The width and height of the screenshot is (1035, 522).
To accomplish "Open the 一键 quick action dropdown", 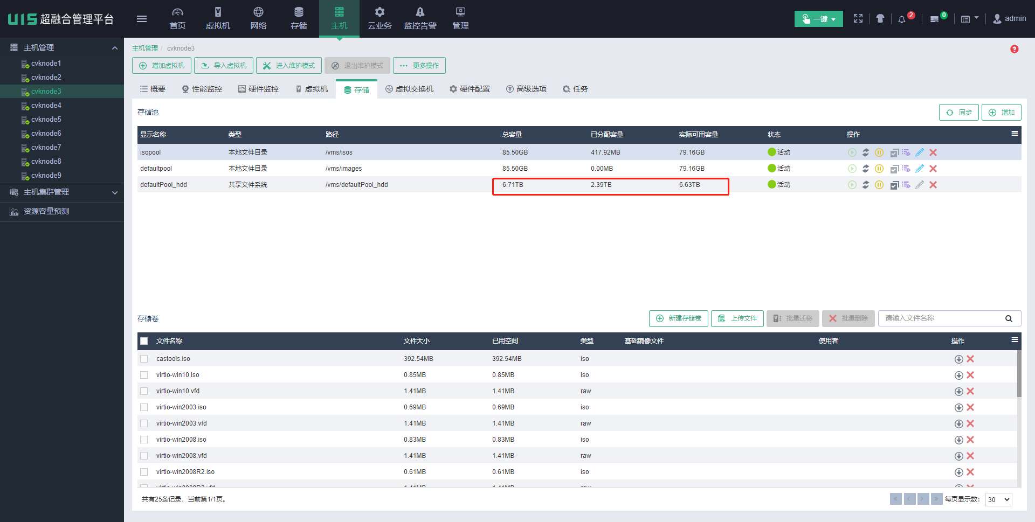I will point(818,19).
